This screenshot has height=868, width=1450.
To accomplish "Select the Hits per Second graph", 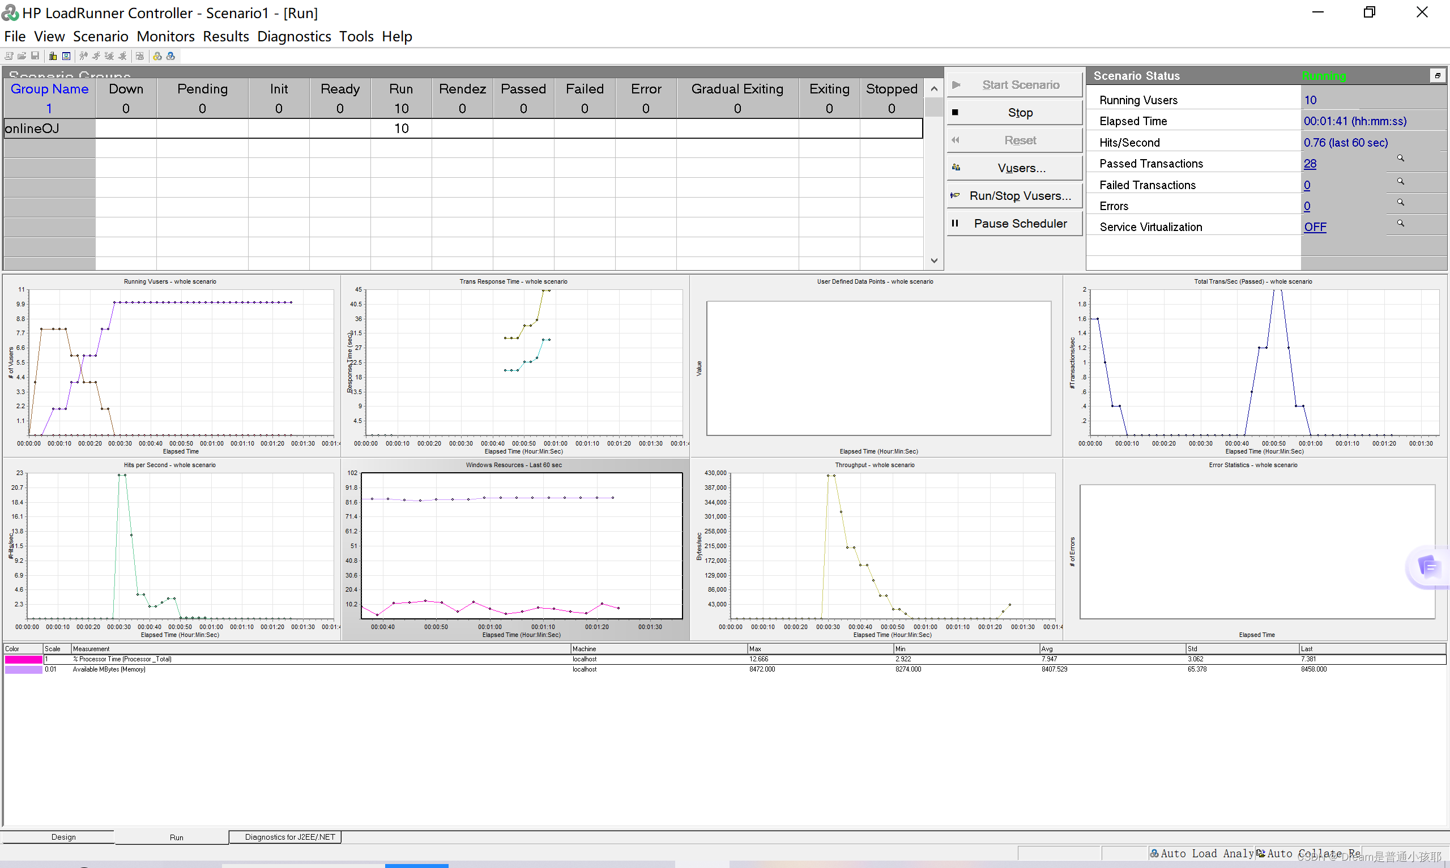I will (x=172, y=549).
